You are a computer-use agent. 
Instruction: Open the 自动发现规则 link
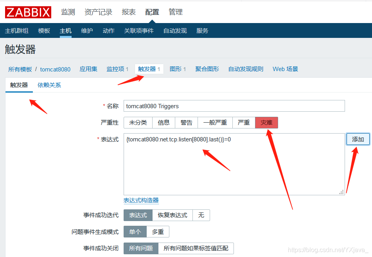pos(246,69)
